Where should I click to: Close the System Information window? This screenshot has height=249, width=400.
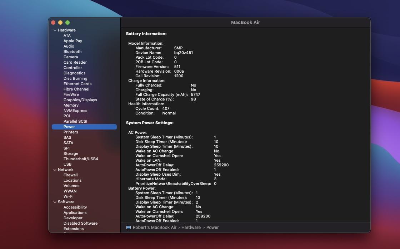coord(53,23)
